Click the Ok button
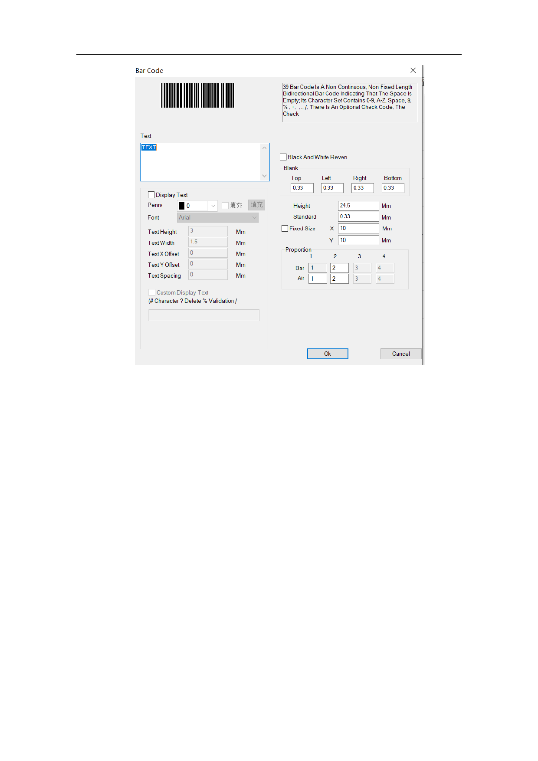 [x=327, y=354]
